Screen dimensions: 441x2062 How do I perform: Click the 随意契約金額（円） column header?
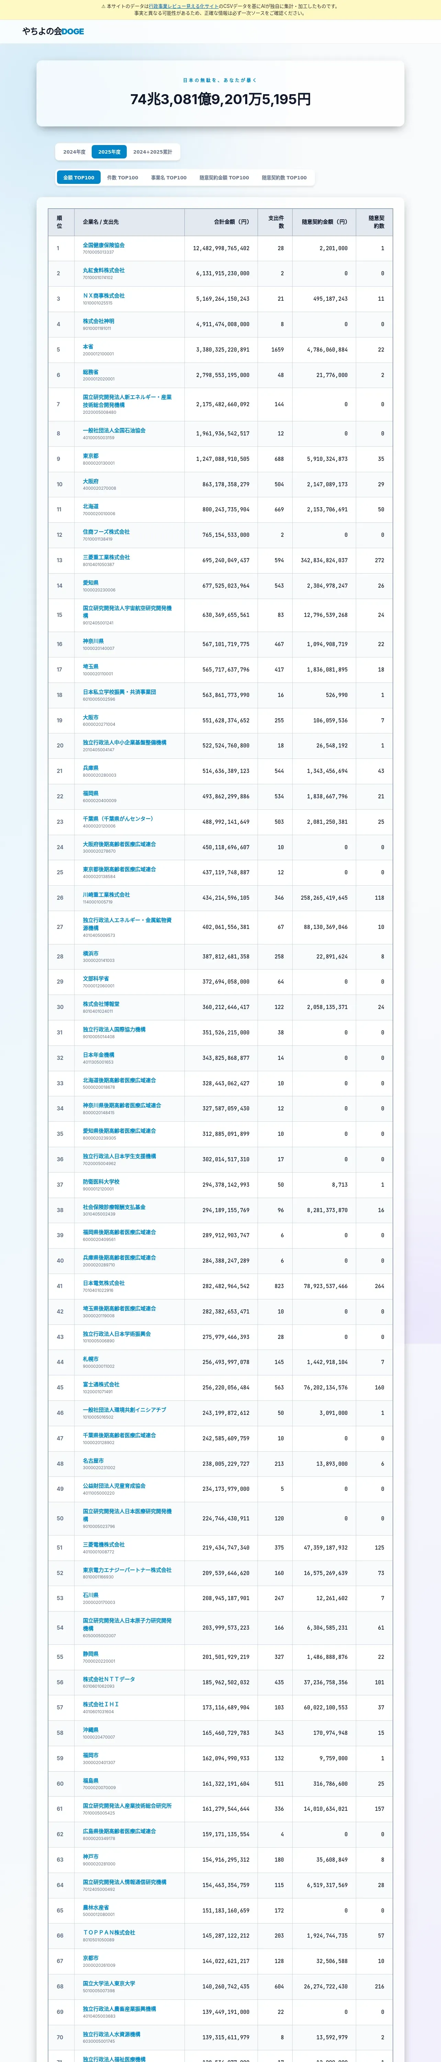click(x=325, y=222)
